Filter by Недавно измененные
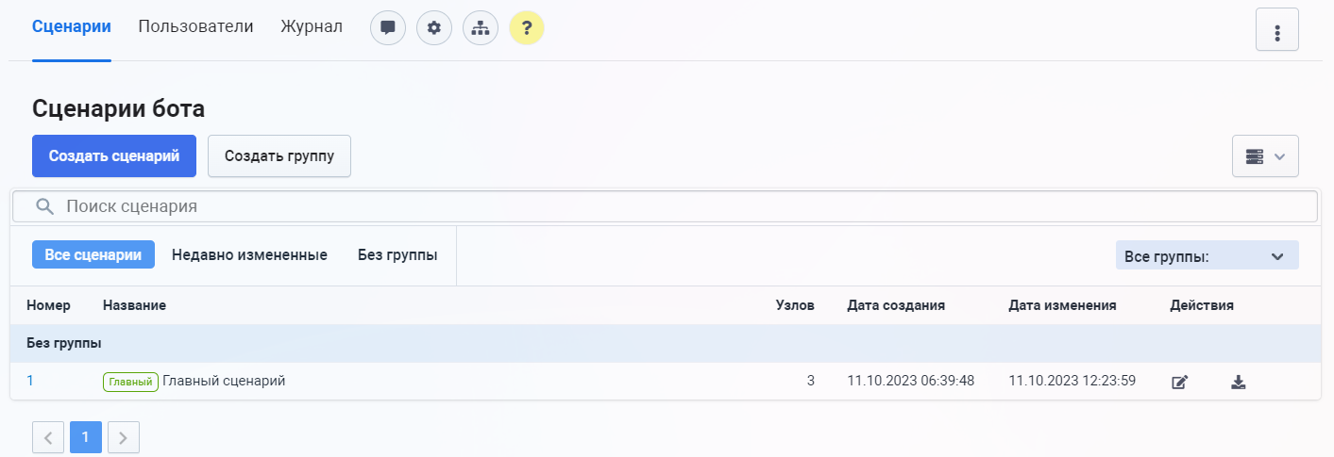Image resolution: width=1334 pixels, height=457 pixels. click(249, 254)
